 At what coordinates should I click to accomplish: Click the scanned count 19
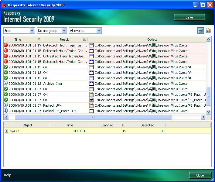point(125,131)
